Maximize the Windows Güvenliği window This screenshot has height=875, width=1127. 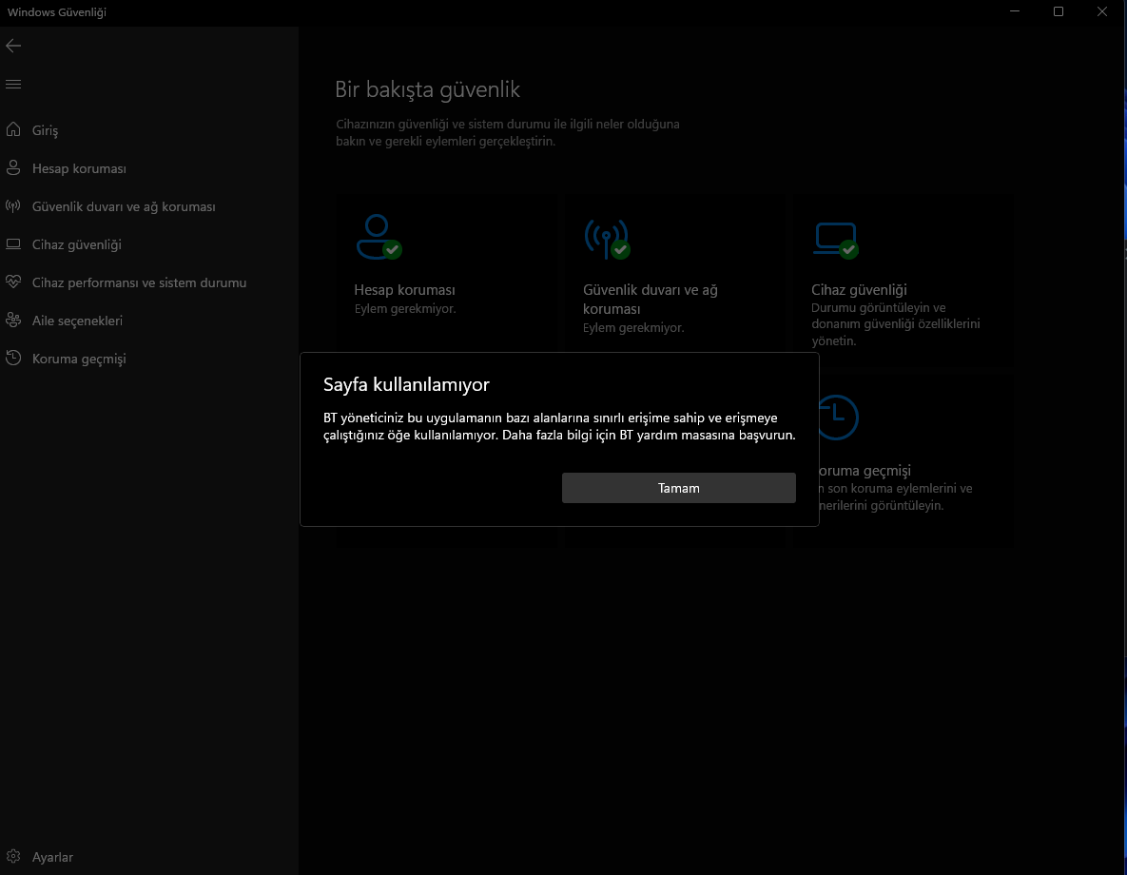tap(1058, 11)
